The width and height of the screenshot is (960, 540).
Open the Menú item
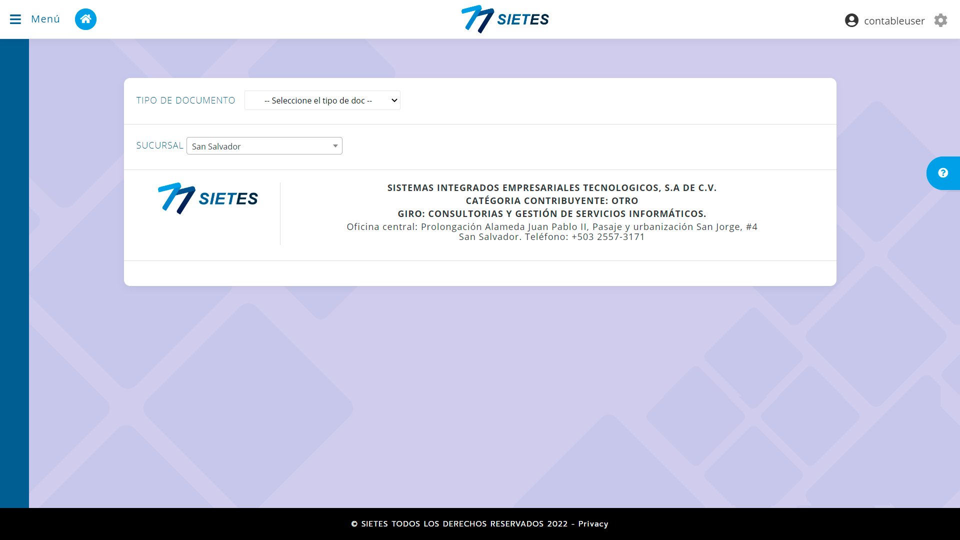[45, 19]
